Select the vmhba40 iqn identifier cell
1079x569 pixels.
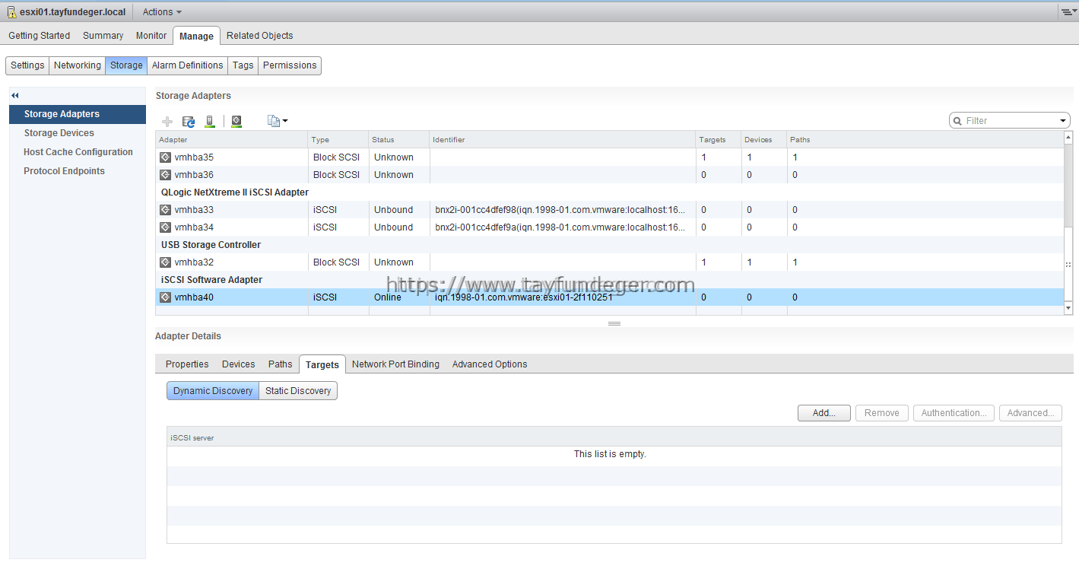[563, 297]
